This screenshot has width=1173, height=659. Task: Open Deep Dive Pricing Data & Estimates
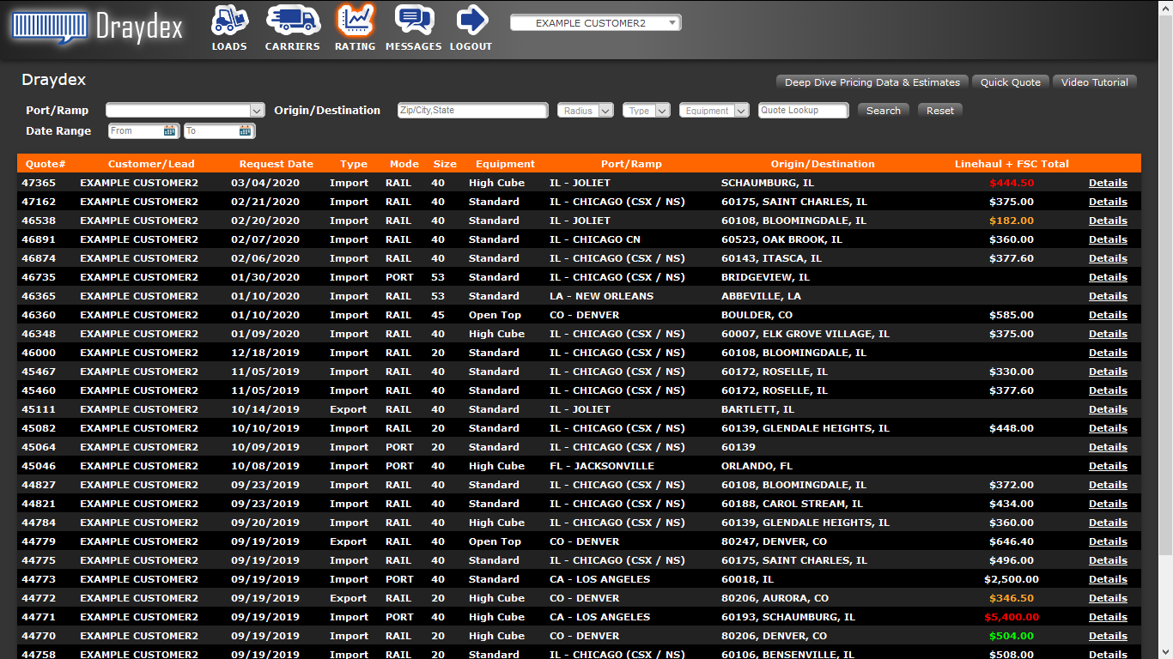(872, 82)
